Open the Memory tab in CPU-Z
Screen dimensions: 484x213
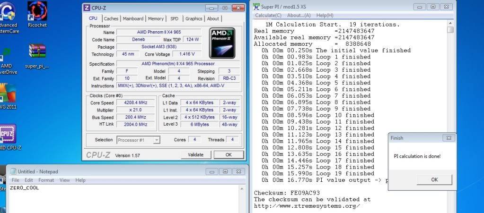tap(156, 19)
